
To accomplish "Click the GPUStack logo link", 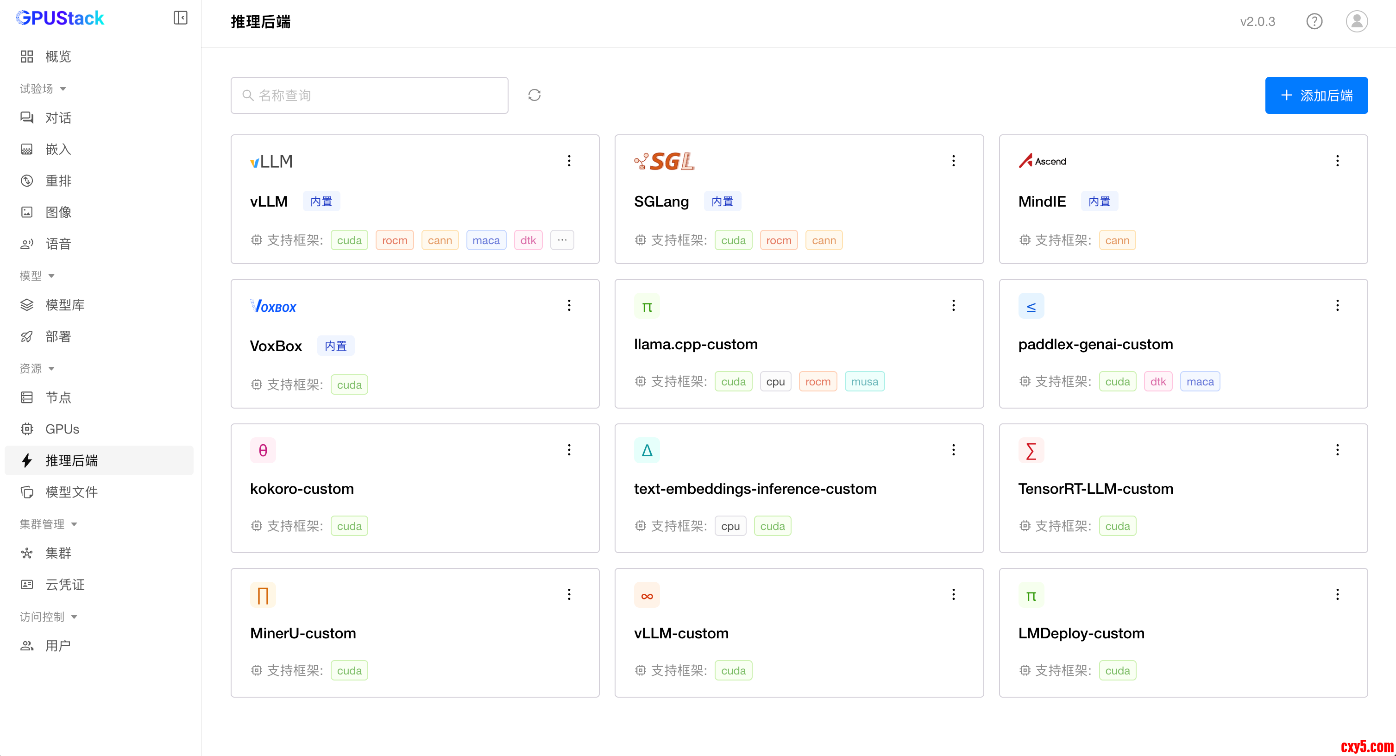I will (x=60, y=18).
